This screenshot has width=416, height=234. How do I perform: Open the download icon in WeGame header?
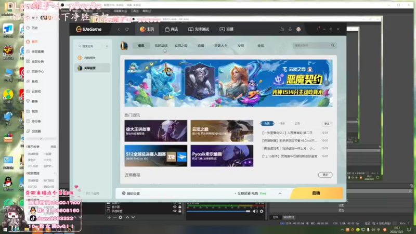(290, 29)
